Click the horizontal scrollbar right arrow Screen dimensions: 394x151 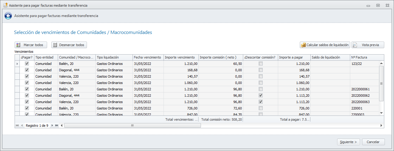(x=382, y=126)
